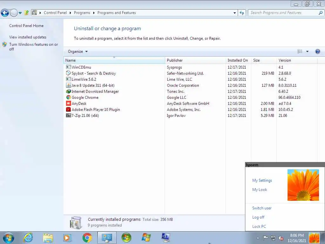Open the address bar history dropdown
Screen dimensions: 325x244
[x=235, y=13]
